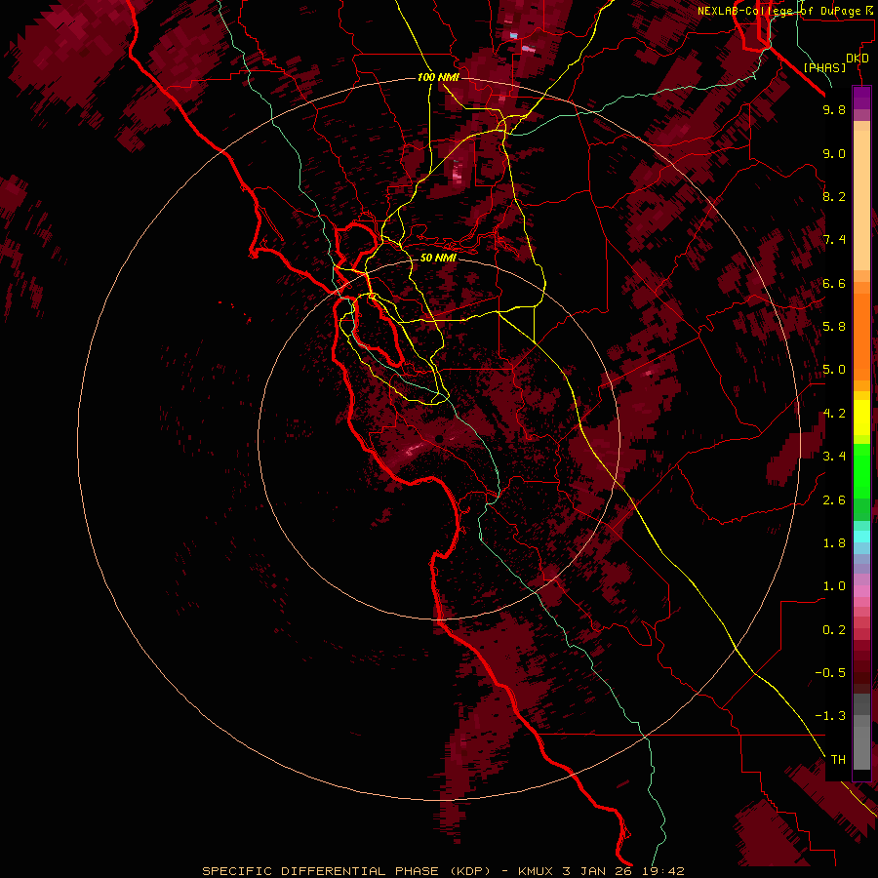The height and width of the screenshot is (878, 878).
Task: Click the 6.6 value on the color scale
Action: (834, 283)
